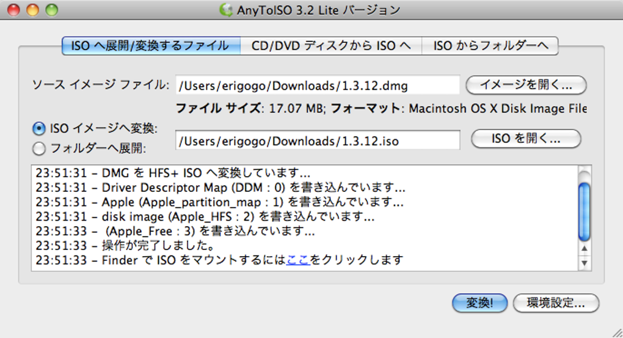Image resolution: width=623 pixels, height=338 pixels.
Task: Click the green zoom window button
Action: click(x=52, y=10)
